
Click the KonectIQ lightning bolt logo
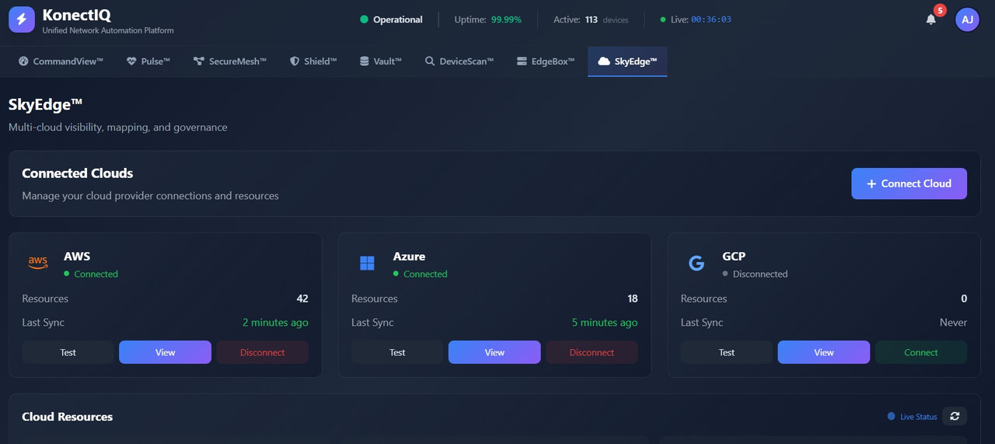coord(22,20)
